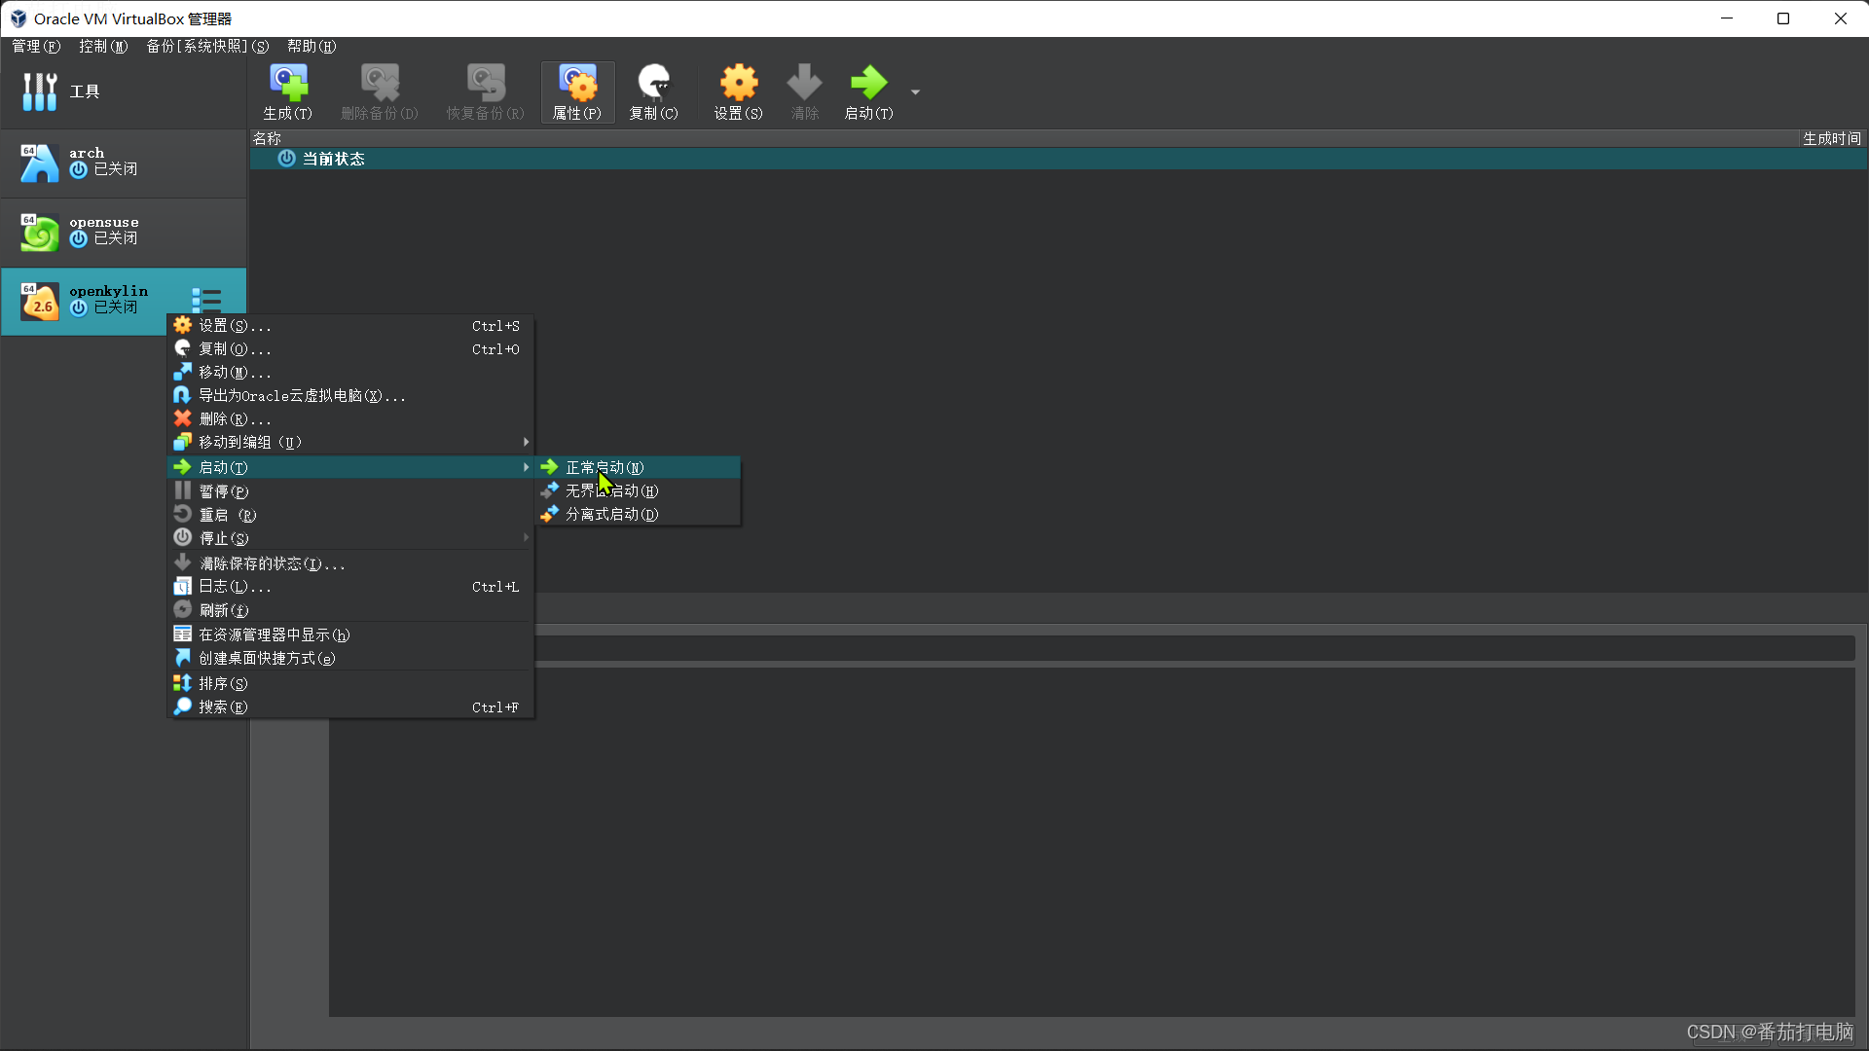
Task: Open the dropdown arrow next to Start (启动) in the toolbar
Action: [x=915, y=92]
